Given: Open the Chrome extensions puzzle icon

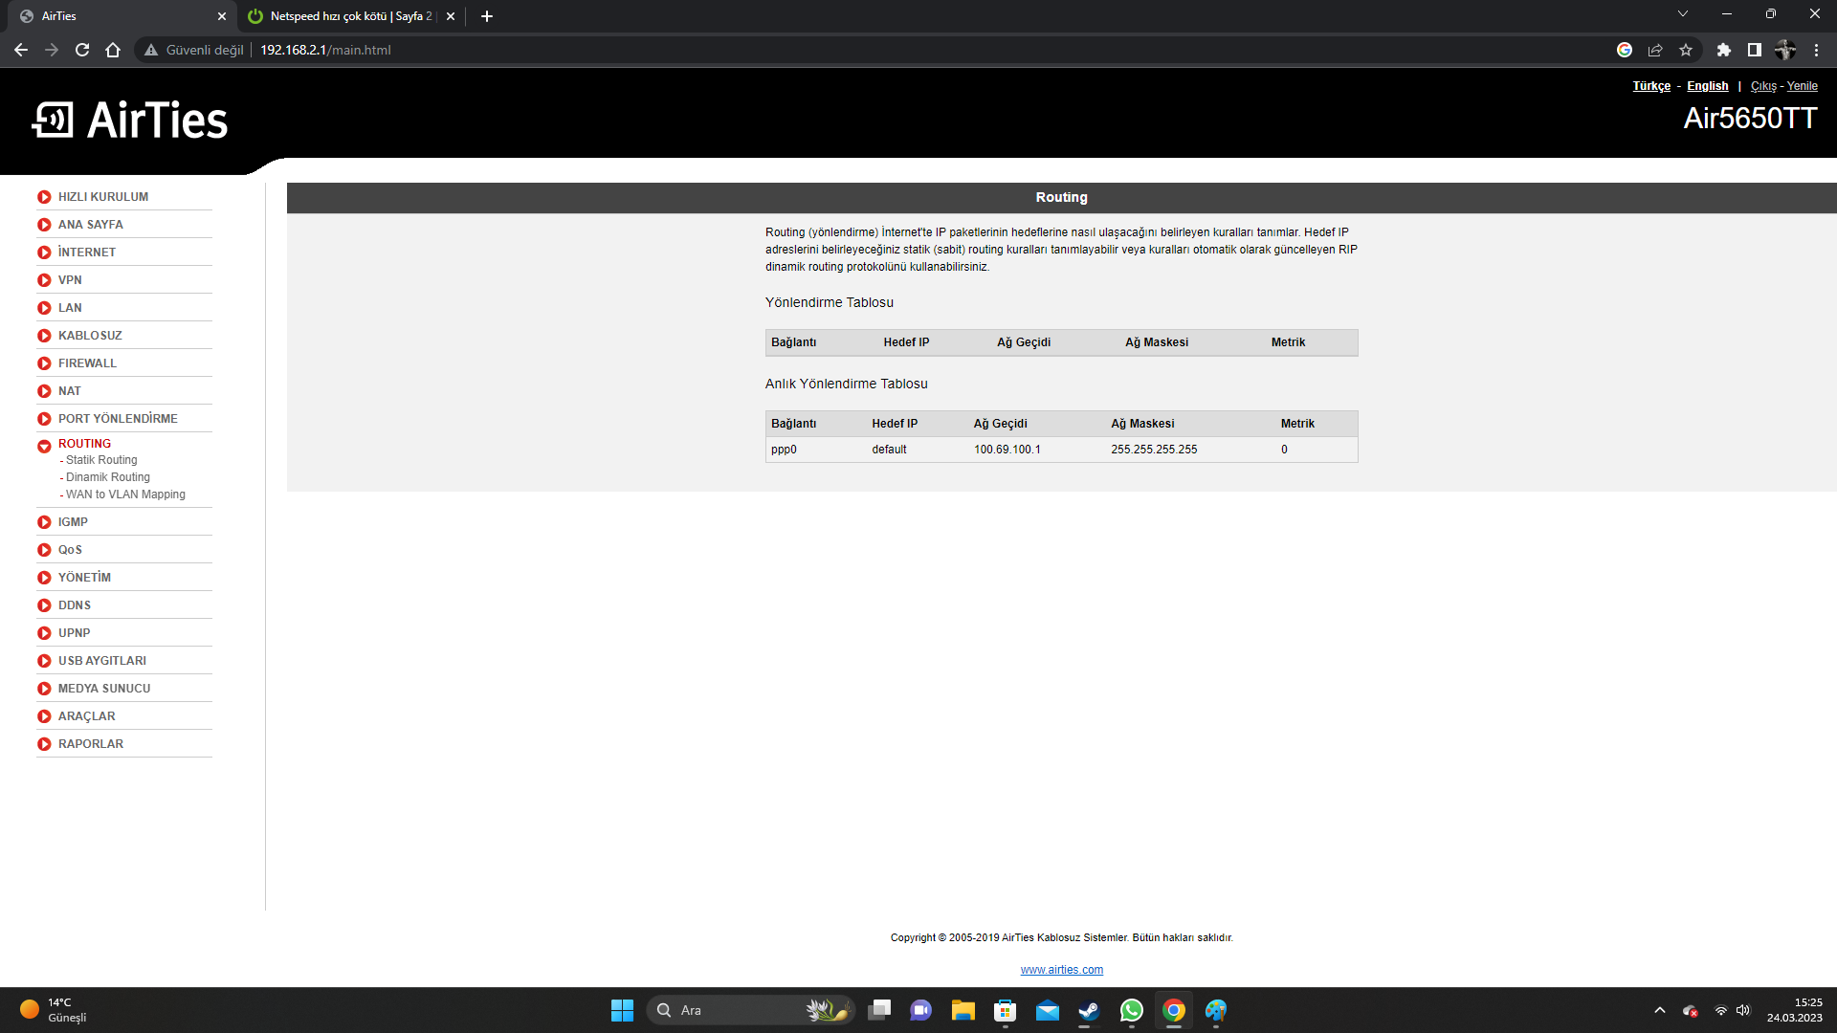Looking at the screenshot, I should click(x=1723, y=50).
